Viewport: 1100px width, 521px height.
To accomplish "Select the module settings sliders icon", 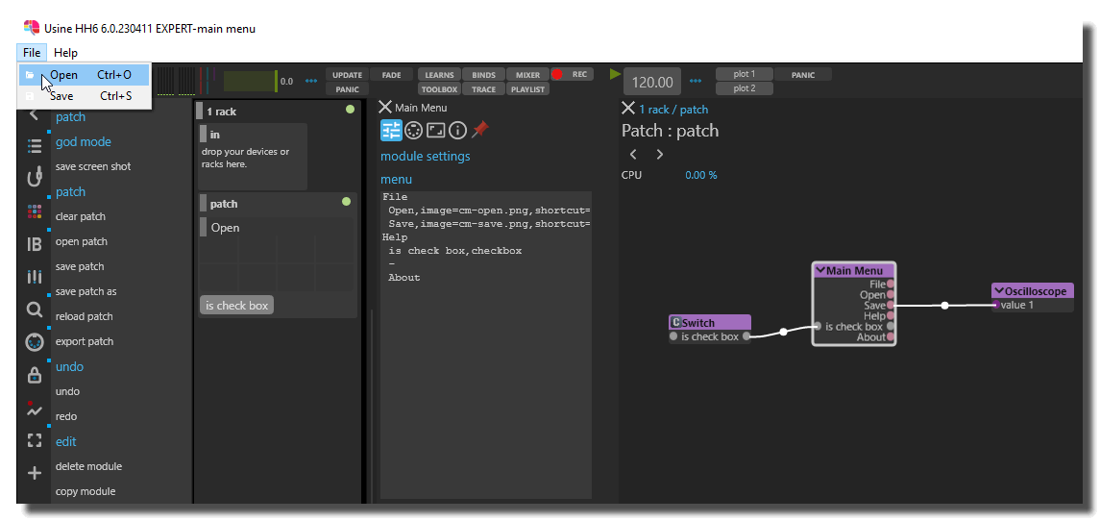I will tap(391, 130).
